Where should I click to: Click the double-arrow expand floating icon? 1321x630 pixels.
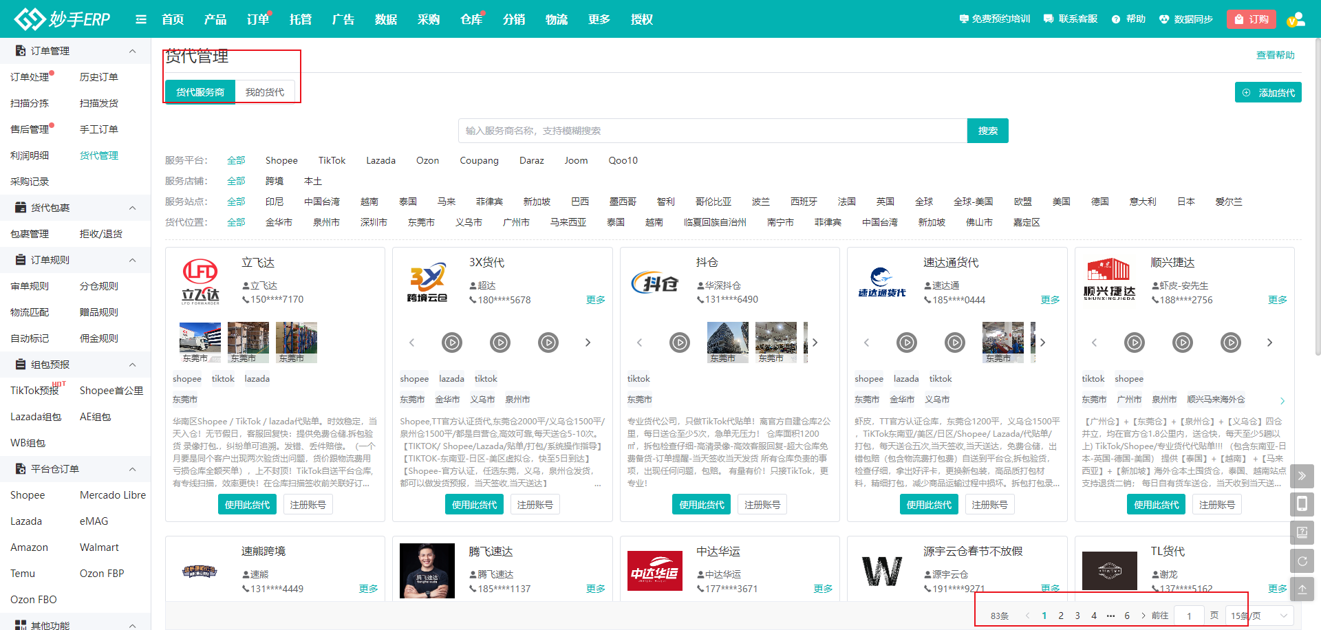tap(1302, 475)
